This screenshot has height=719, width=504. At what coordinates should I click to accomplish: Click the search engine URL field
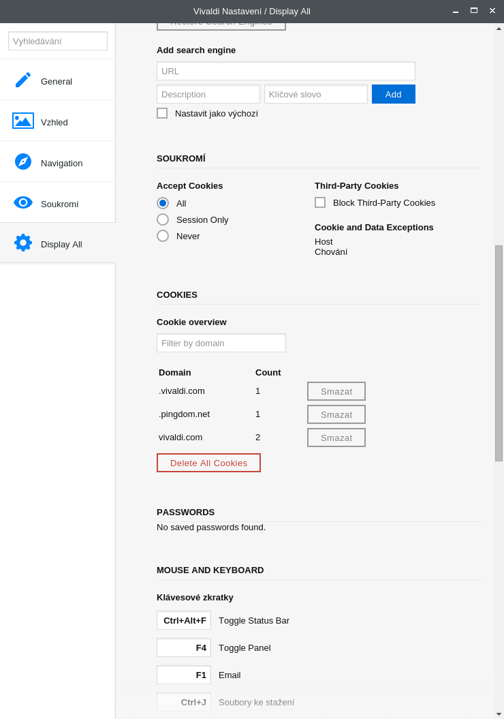pos(286,71)
